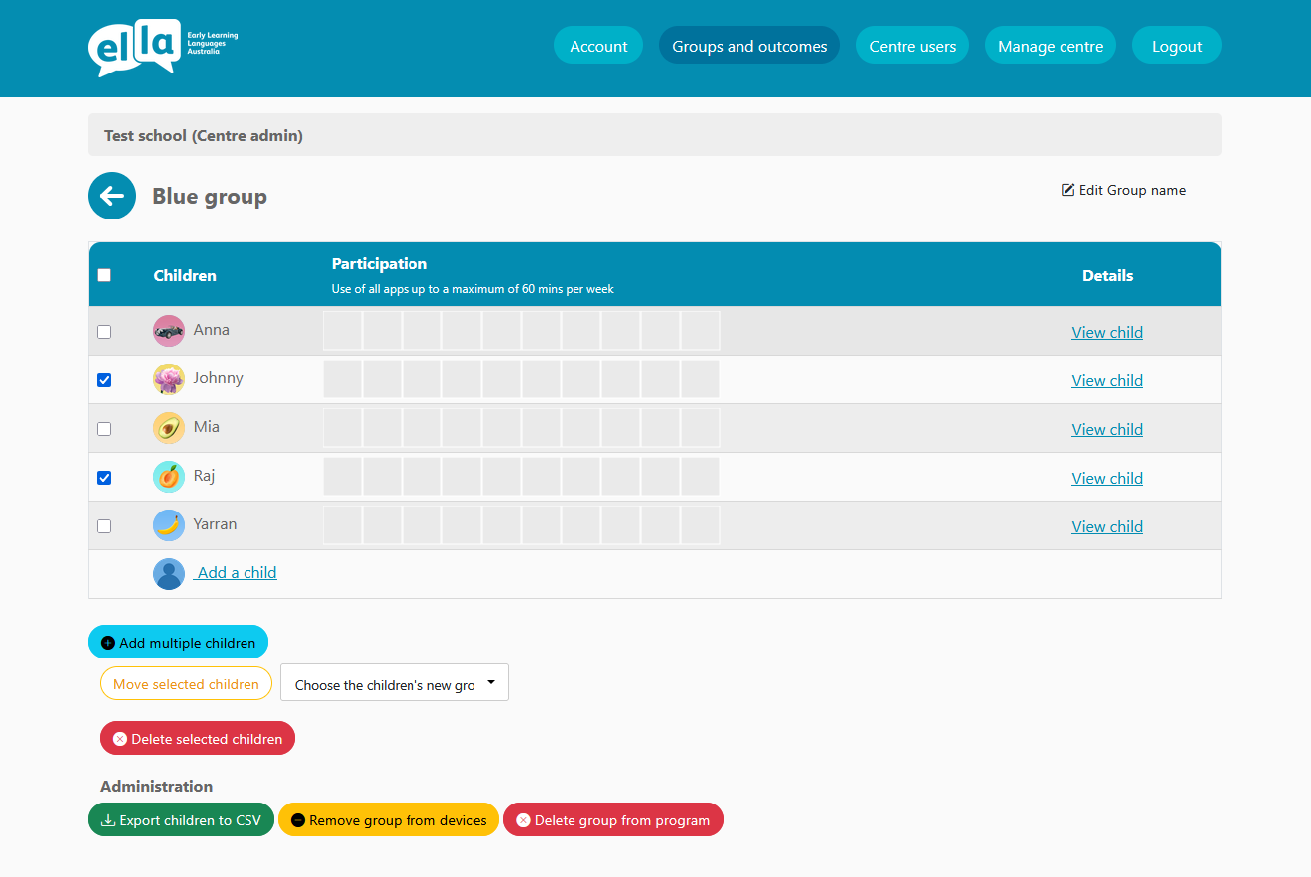Click Raj's fruit avatar icon
The height and width of the screenshot is (877, 1311).
(169, 477)
